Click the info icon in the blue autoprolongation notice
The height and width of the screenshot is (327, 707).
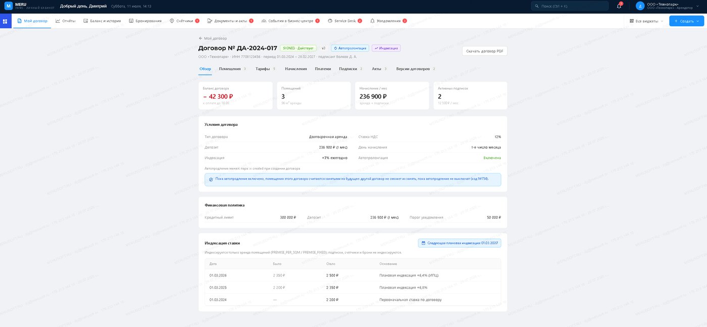211,179
